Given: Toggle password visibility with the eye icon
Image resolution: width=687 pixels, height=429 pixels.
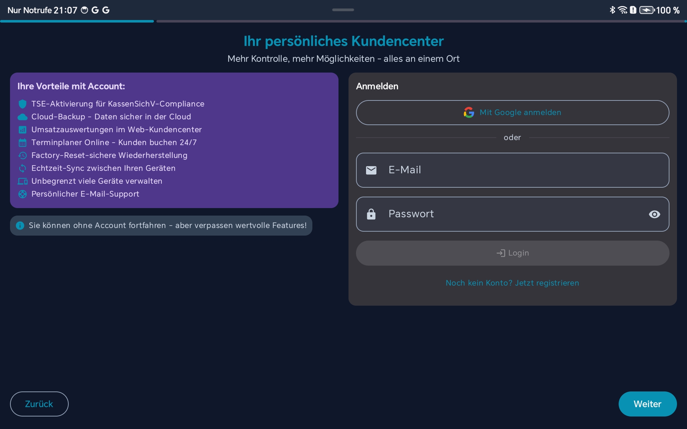Looking at the screenshot, I should click(x=654, y=214).
